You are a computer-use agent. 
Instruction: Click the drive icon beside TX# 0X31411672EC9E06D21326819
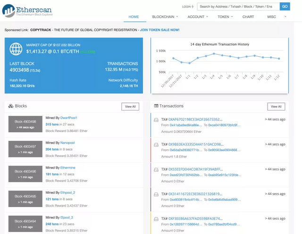pyautogui.click(x=156, y=194)
